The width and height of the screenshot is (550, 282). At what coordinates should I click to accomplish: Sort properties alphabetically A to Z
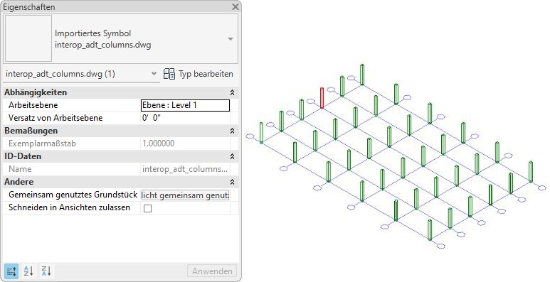pos(28,271)
